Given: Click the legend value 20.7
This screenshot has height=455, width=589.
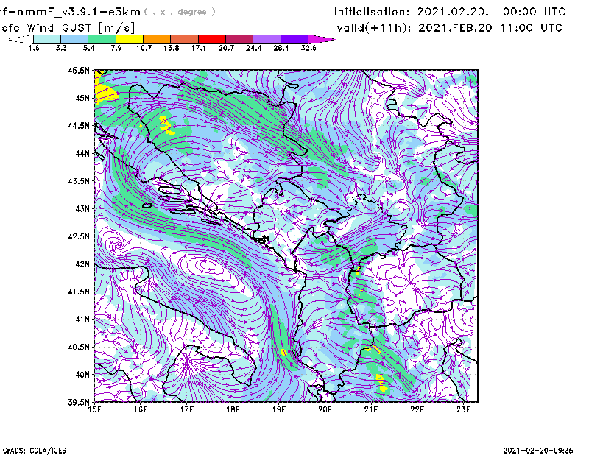Looking at the screenshot, I should (226, 48).
